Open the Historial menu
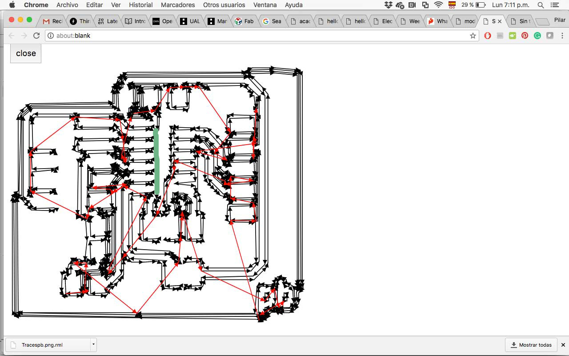 [x=140, y=5]
